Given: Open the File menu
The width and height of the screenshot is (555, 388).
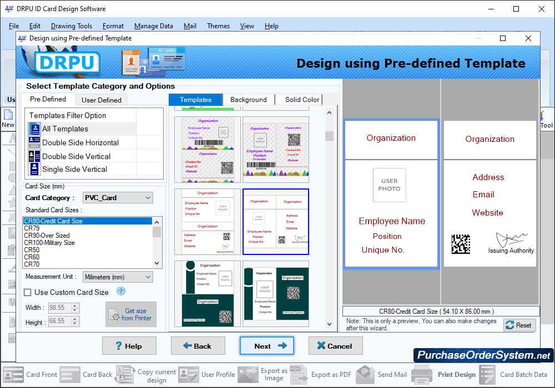Looking at the screenshot, I should click(x=14, y=26).
